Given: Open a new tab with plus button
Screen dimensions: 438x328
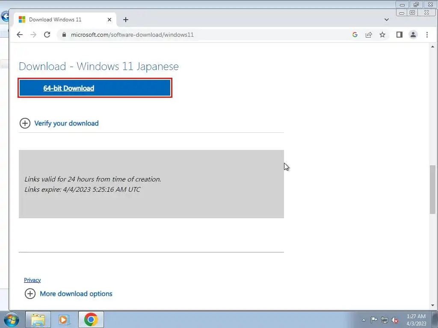Looking at the screenshot, I should coord(126,20).
